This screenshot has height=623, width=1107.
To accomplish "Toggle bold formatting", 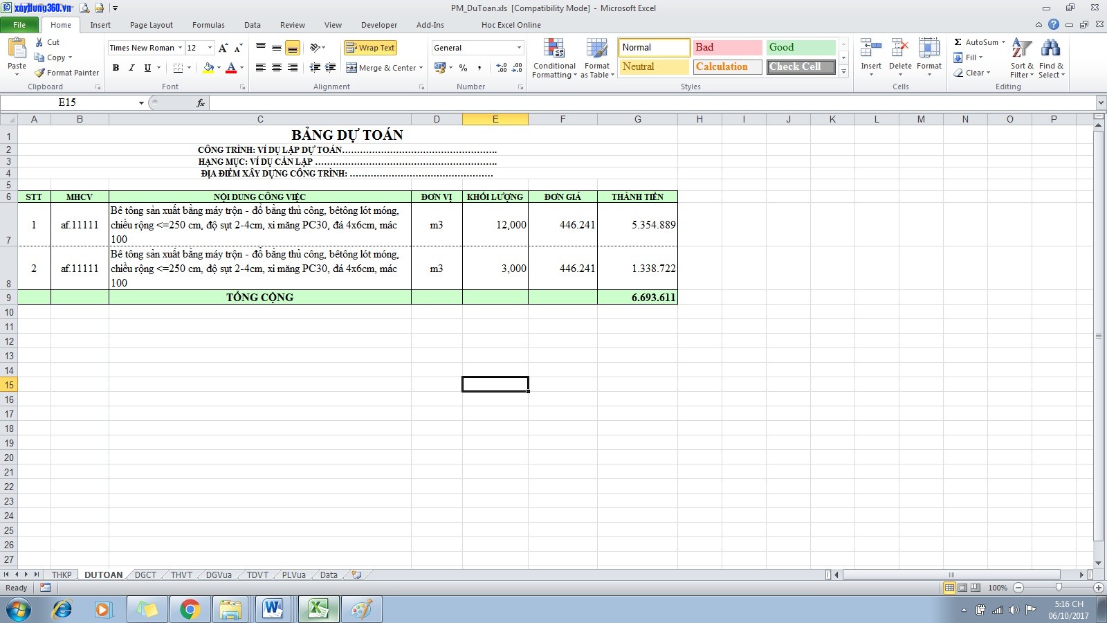I will point(116,68).
